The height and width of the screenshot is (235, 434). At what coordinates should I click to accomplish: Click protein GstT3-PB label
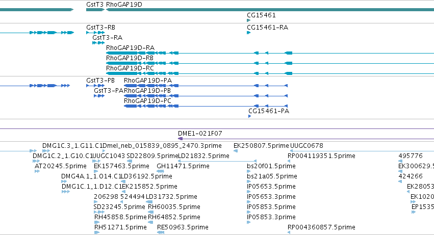(x=100, y=81)
